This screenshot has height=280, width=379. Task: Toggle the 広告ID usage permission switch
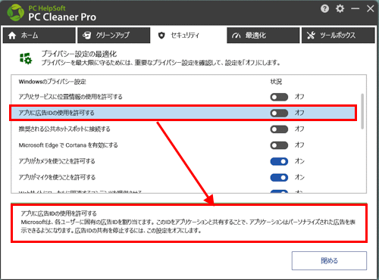(279, 113)
